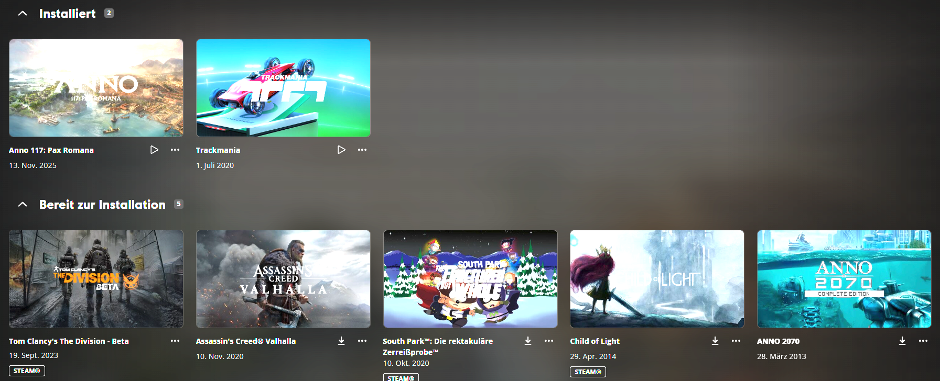The width and height of the screenshot is (940, 381).
Task: Open more options for The Division - Beta
Action: (175, 341)
